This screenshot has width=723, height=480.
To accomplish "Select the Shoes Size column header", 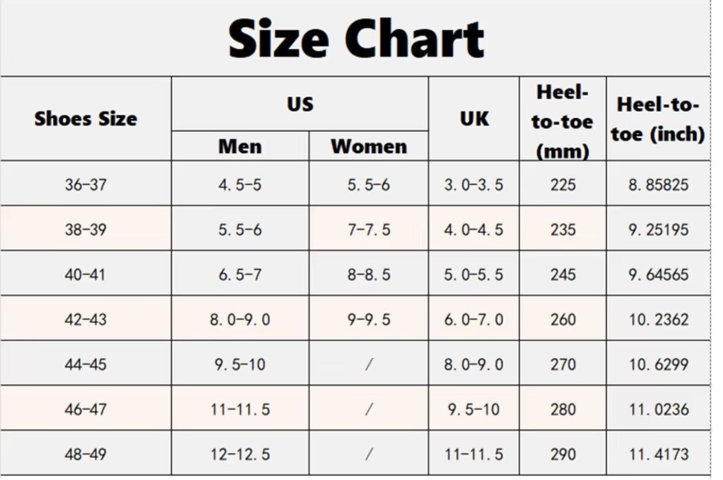I will [x=86, y=119].
